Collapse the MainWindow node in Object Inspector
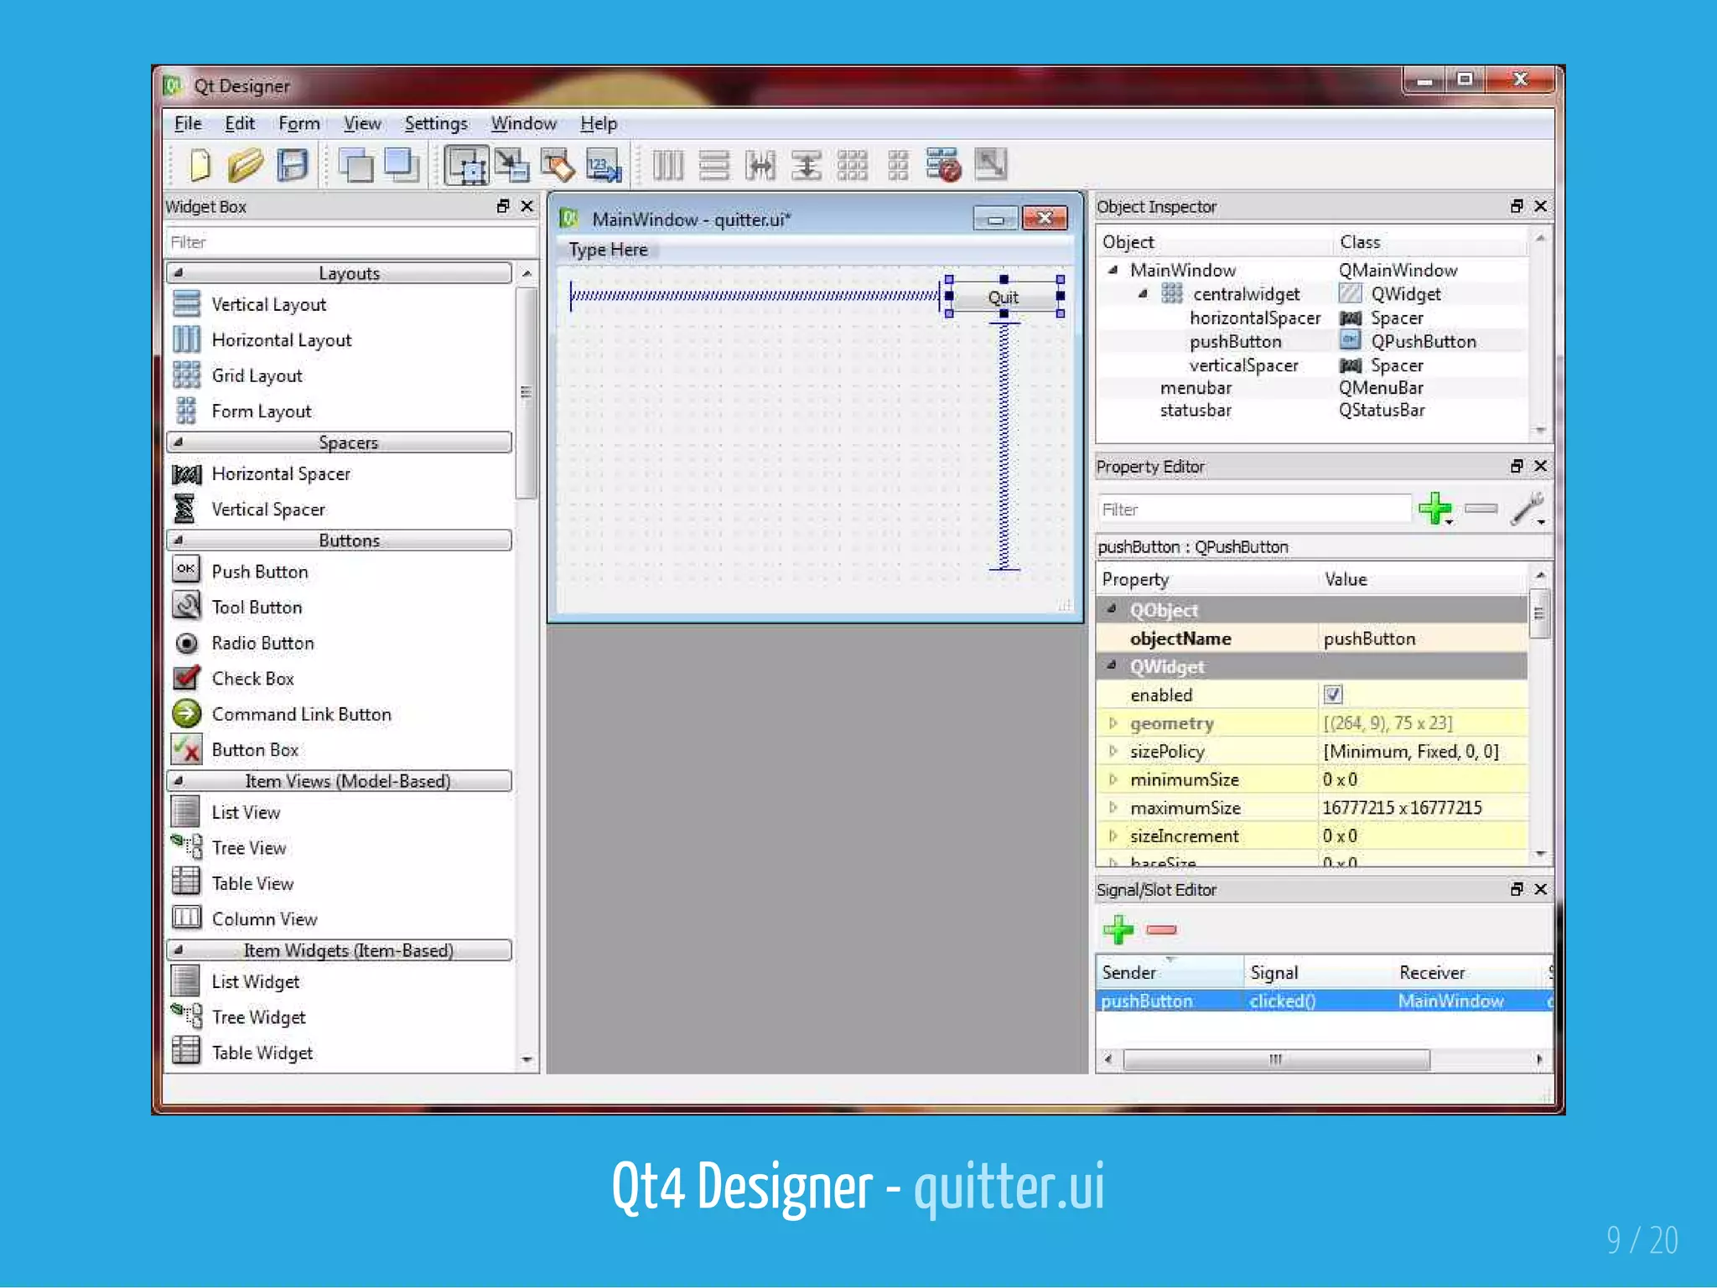This screenshot has width=1717, height=1288. point(1113,270)
